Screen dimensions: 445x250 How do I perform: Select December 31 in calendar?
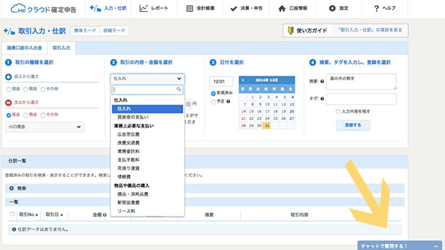[267, 126]
